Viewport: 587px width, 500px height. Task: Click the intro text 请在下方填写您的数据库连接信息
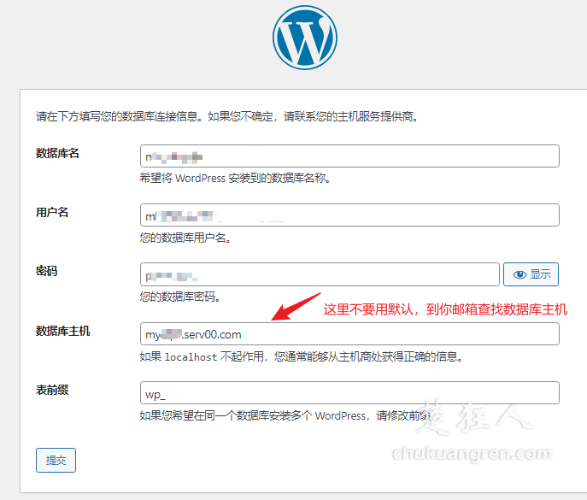point(227,116)
